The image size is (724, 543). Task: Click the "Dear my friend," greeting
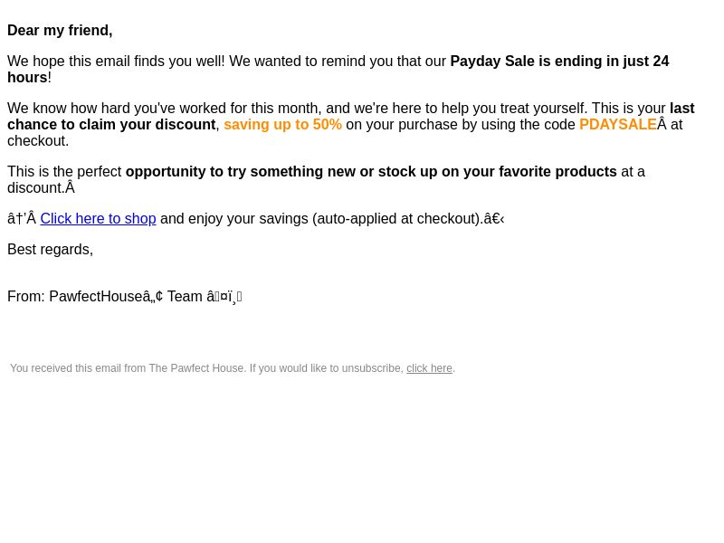(60, 31)
